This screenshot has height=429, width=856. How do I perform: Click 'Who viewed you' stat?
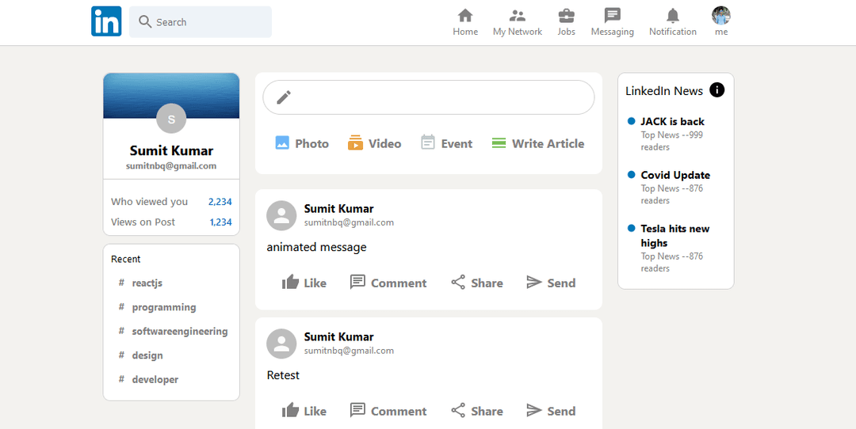[150, 202]
